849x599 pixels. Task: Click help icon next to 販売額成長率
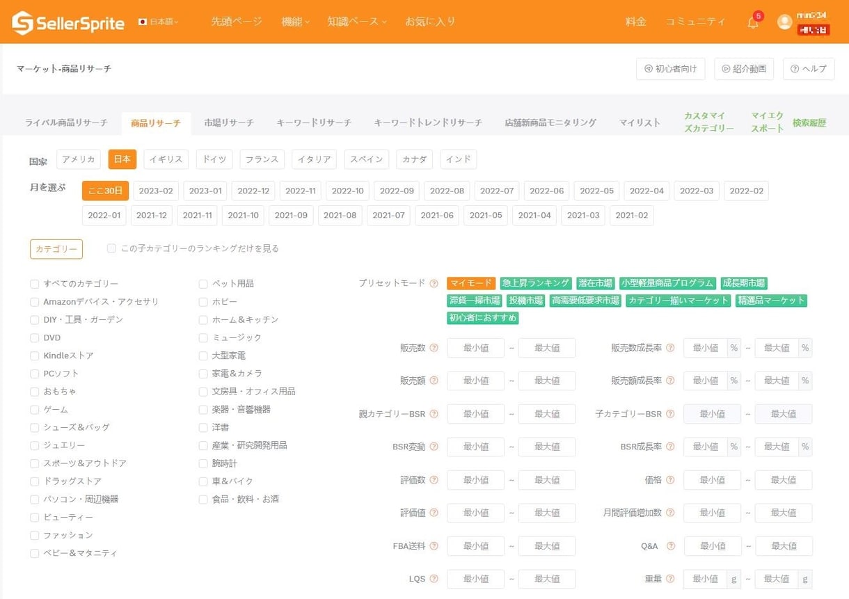point(670,381)
